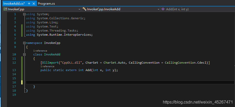
Task: Open the InvokeCpp.InvokeAdd type dropdown
Action: (x=158, y=9)
